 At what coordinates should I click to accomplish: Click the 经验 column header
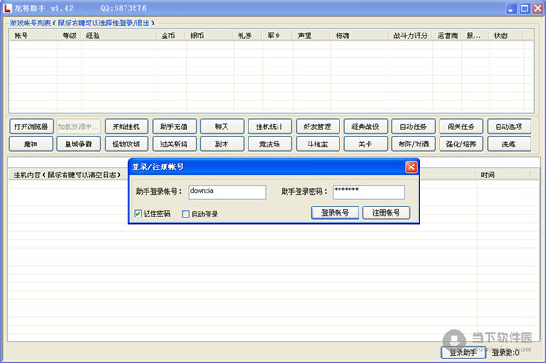pos(118,35)
